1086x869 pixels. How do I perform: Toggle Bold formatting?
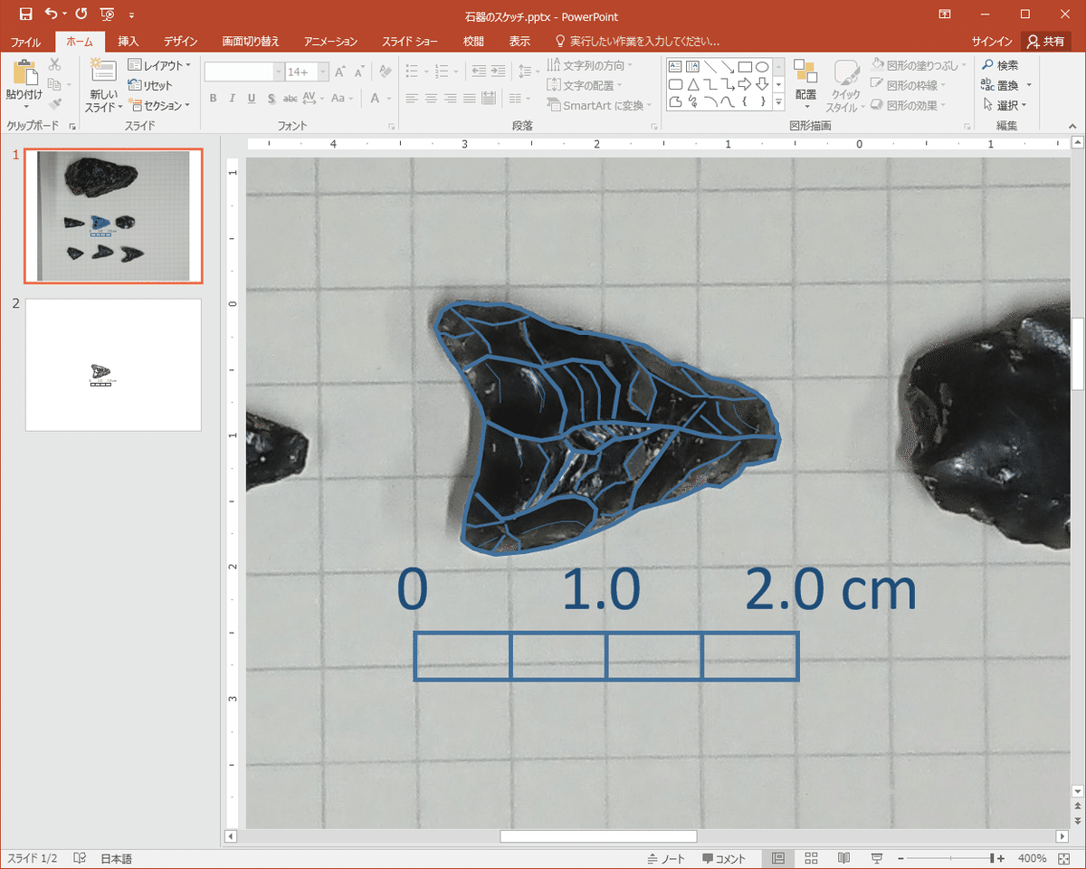tap(213, 99)
